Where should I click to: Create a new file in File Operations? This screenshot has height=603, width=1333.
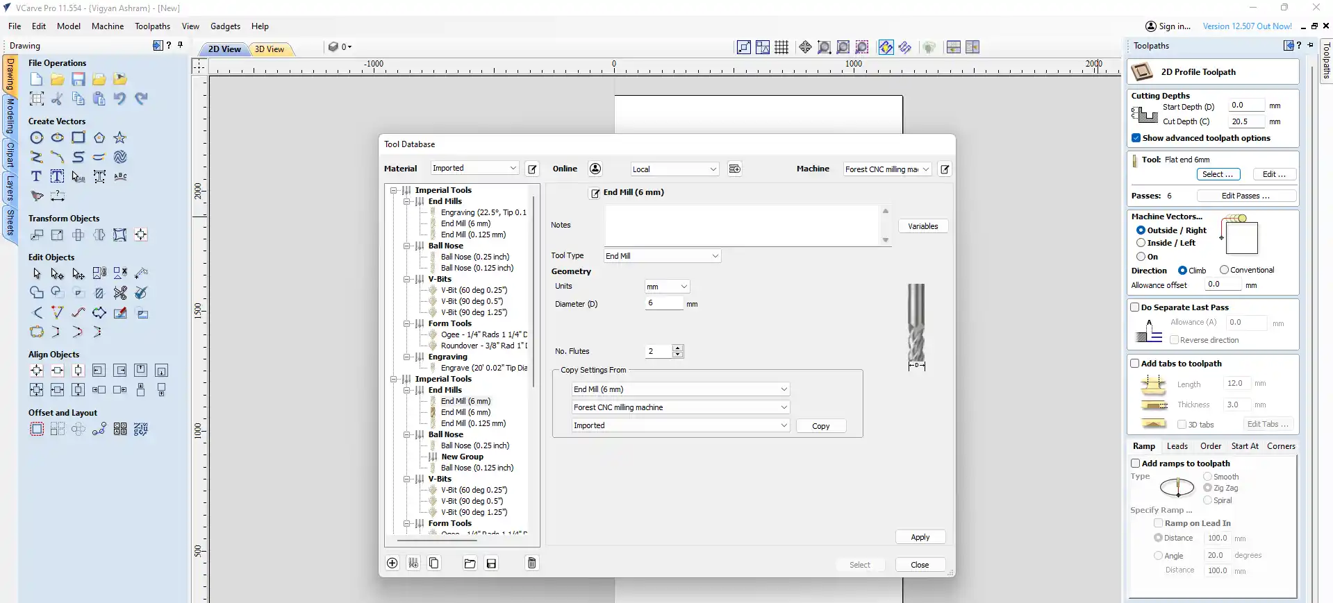(x=36, y=79)
